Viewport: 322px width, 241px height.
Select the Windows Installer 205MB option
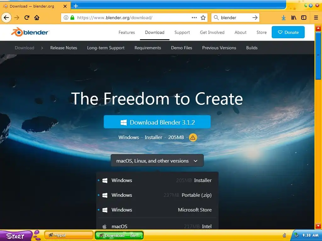[157, 180]
